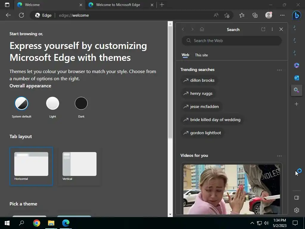Select Horizontal tab layout
The height and width of the screenshot is (229, 305).
click(31, 166)
